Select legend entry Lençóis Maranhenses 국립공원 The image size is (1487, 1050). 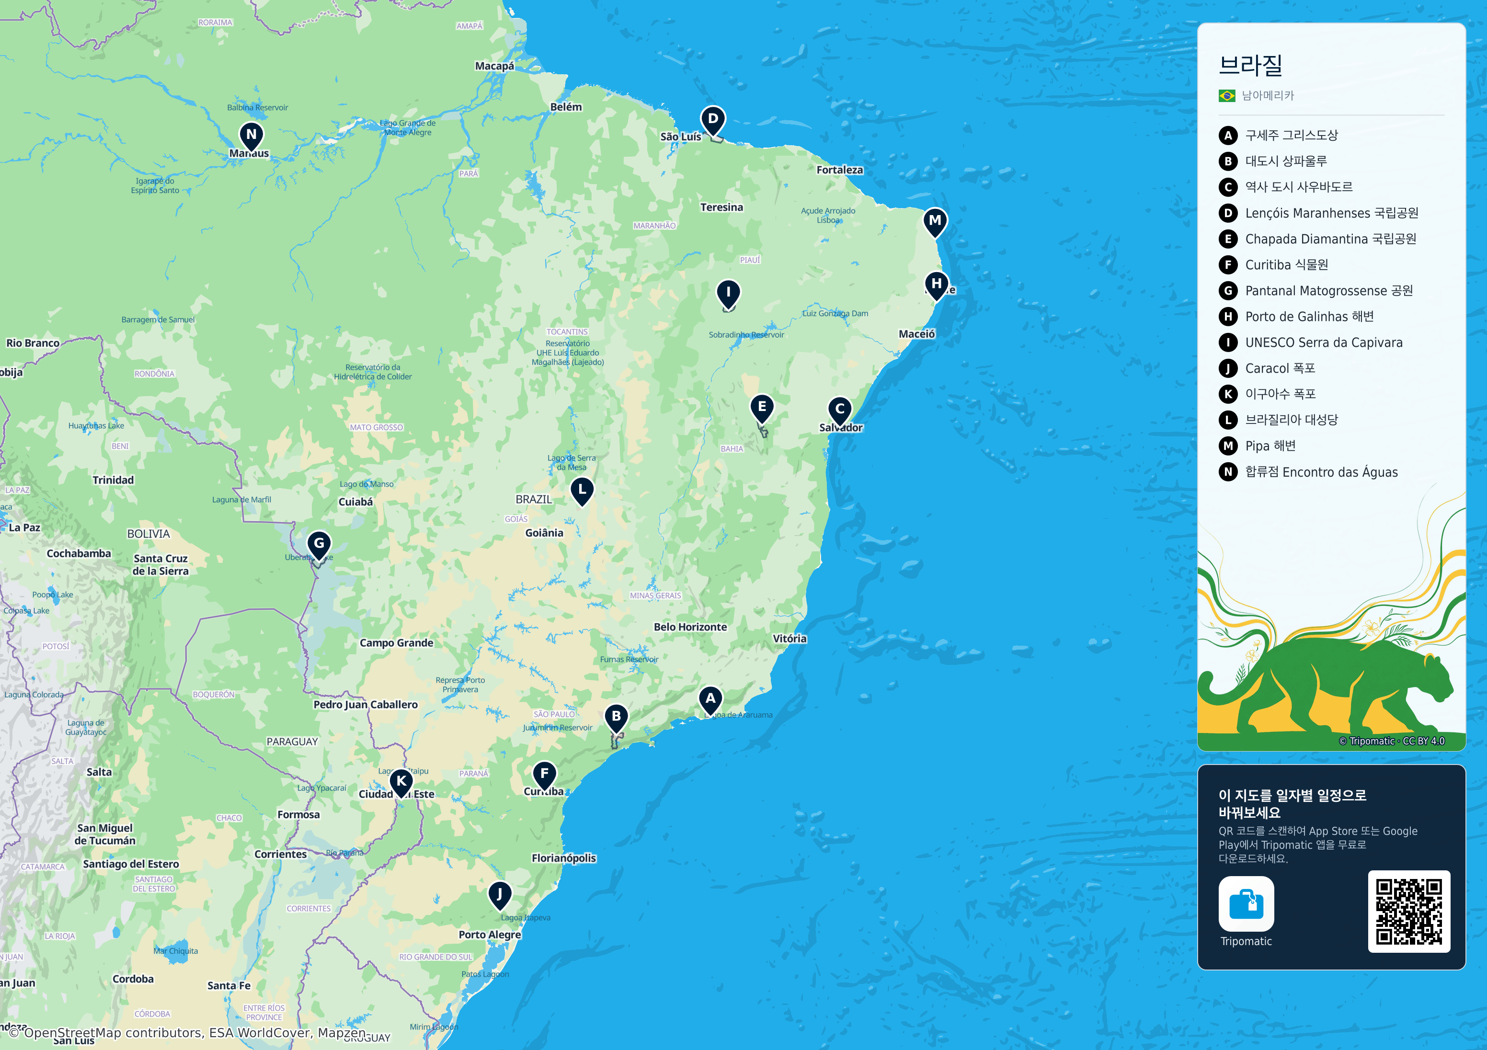coord(1319,213)
